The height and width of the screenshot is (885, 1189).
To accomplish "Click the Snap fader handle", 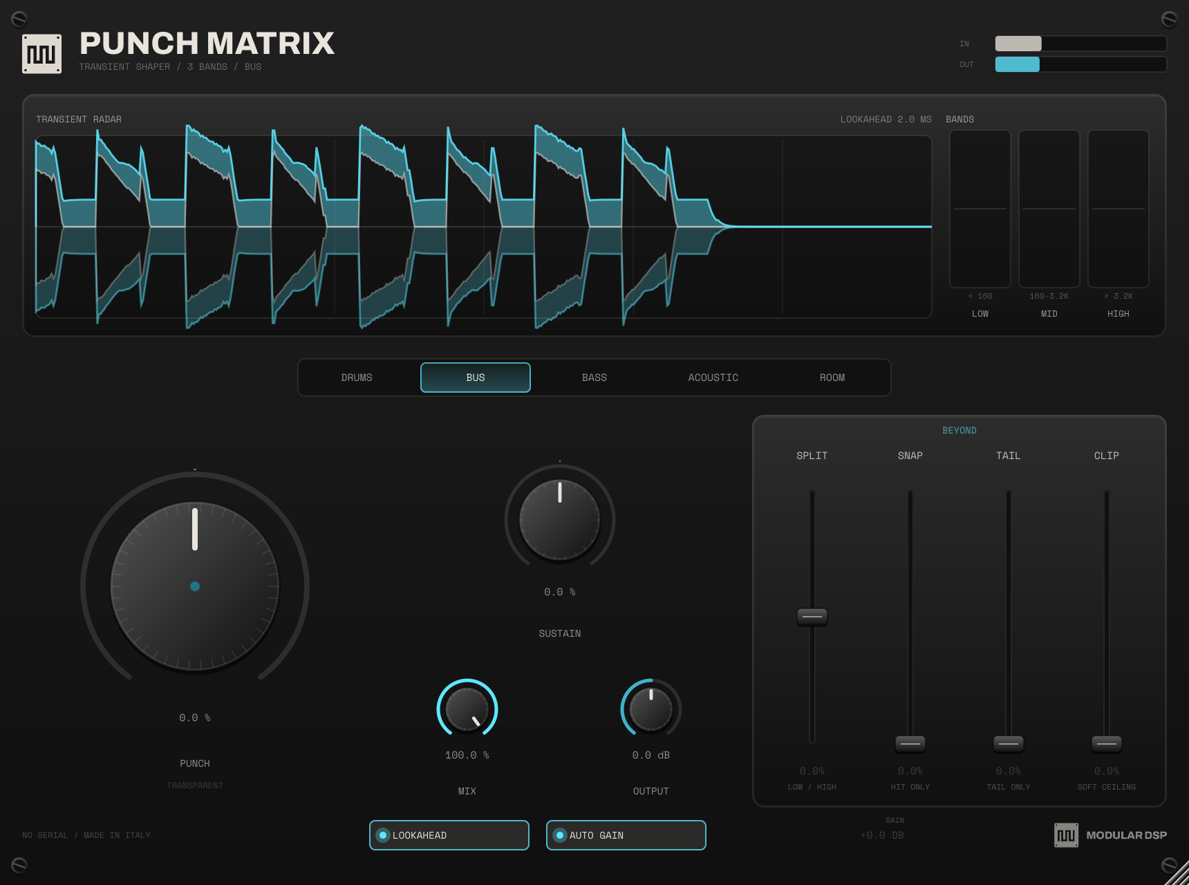I will point(910,744).
